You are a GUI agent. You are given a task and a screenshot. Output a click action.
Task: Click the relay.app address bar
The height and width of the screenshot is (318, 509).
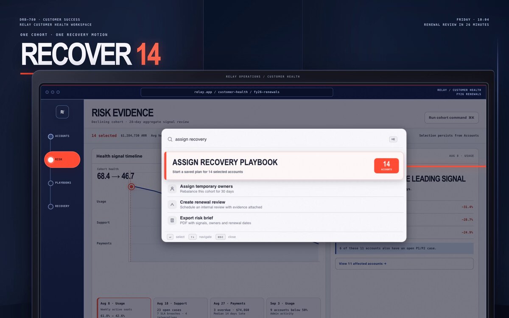pos(237,92)
